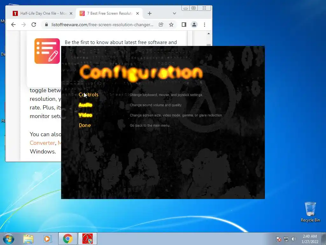
Task: Open the Video configuration menu item
Action: pyautogui.click(x=85, y=115)
